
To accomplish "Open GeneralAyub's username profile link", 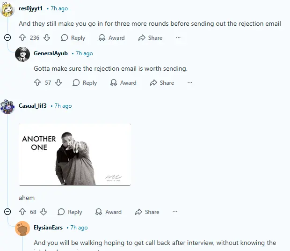I will tap(51, 53).
